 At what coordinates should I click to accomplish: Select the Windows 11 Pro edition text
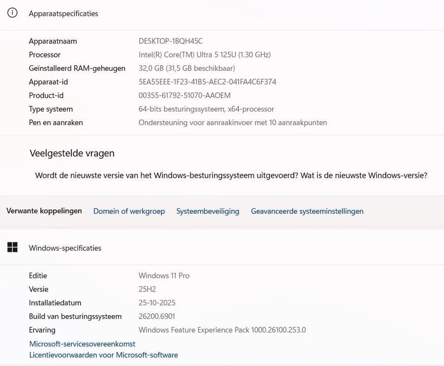coord(164,275)
